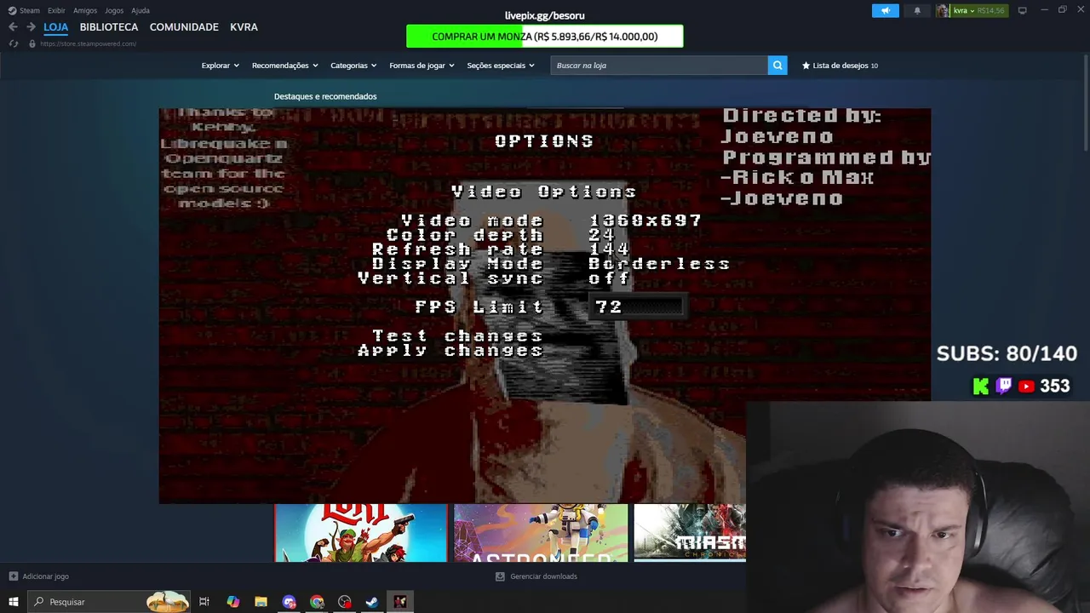Screen dimensions: 1090x613
Task: Switch to the LOJA tab
Action: 55,27
